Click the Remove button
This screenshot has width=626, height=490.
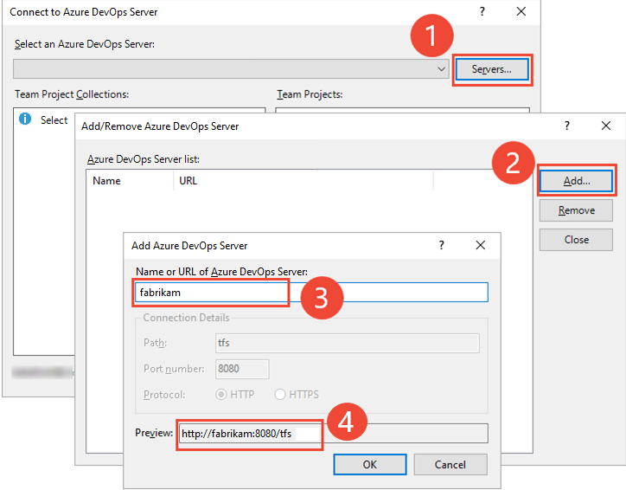coord(576,210)
